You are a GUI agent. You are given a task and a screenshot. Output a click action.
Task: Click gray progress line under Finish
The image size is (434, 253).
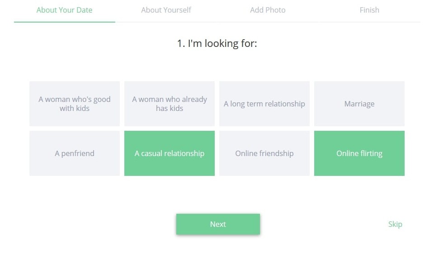[369, 22]
